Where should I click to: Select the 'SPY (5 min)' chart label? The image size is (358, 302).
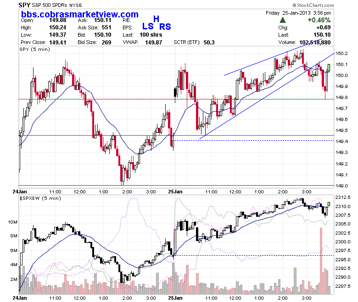pos(34,49)
